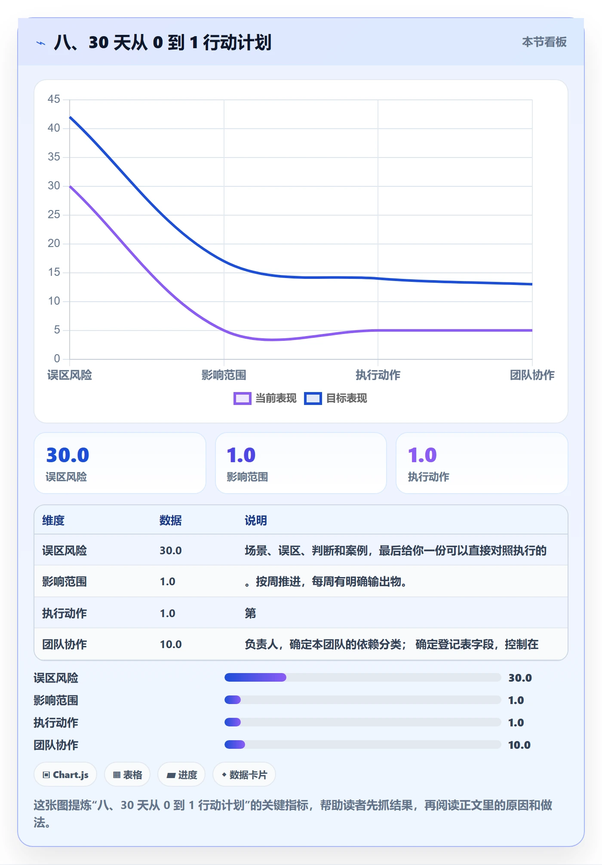Click the 1.0 影响范围 data card
The width and height of the screenshot is (602, 865).
301,463
